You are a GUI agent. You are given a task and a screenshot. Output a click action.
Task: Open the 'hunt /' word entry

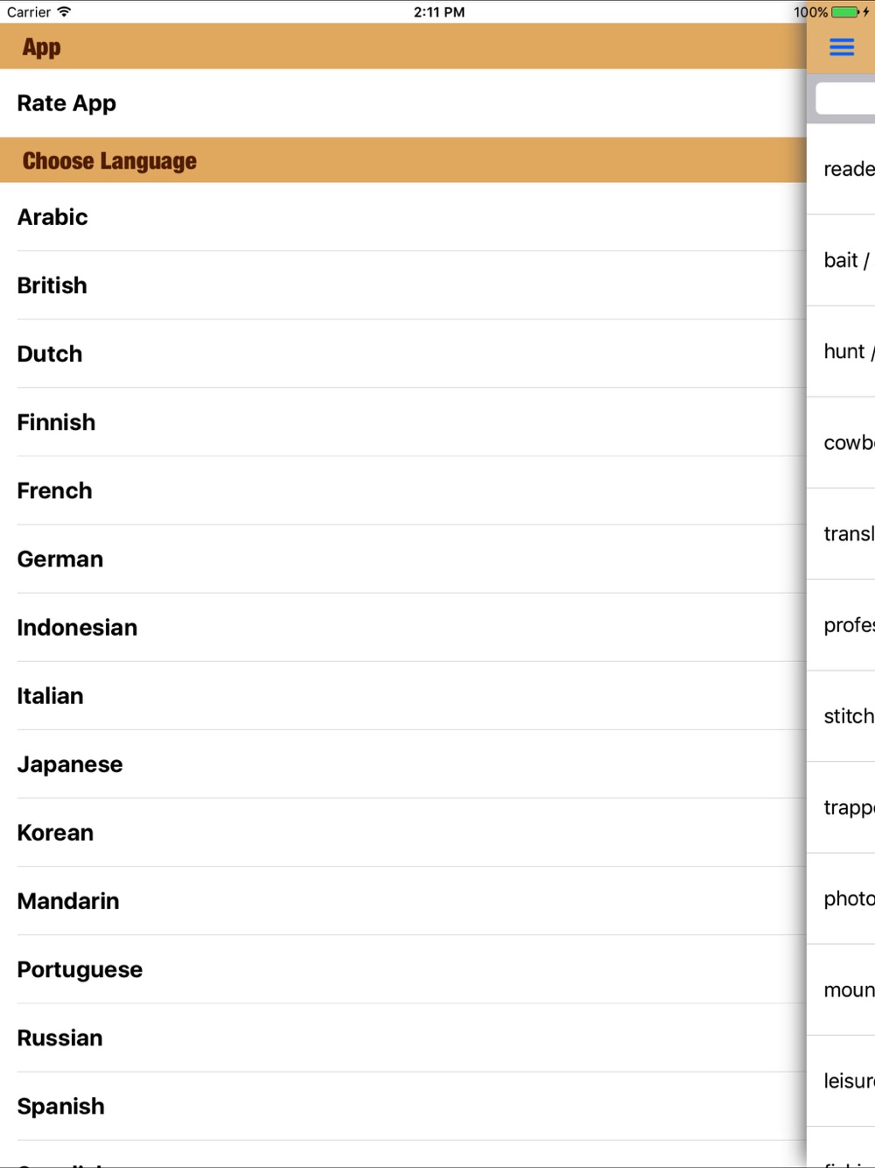(x=841, y=351)
